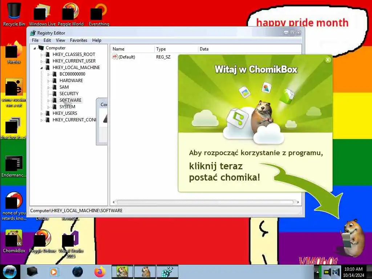
Task: Click the horizontal scrollbar in the values pane
Action: [205, 202]
